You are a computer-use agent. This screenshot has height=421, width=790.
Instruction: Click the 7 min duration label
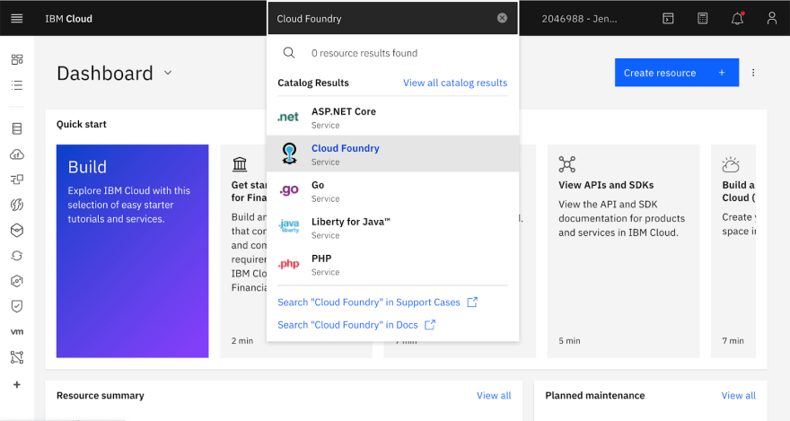tap(733, 341)
